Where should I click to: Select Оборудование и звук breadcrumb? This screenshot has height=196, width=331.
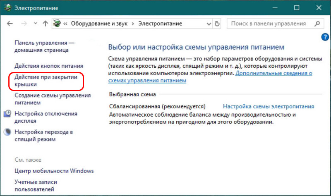[x=99, y=24]
